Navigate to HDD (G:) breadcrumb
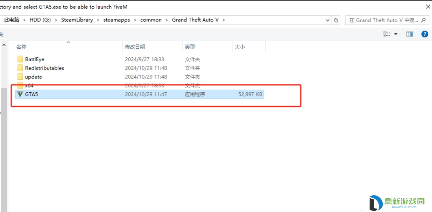 coord(40,20)
